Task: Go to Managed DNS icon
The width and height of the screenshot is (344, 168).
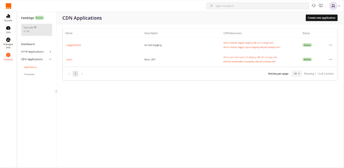Action: pos(8,40)
